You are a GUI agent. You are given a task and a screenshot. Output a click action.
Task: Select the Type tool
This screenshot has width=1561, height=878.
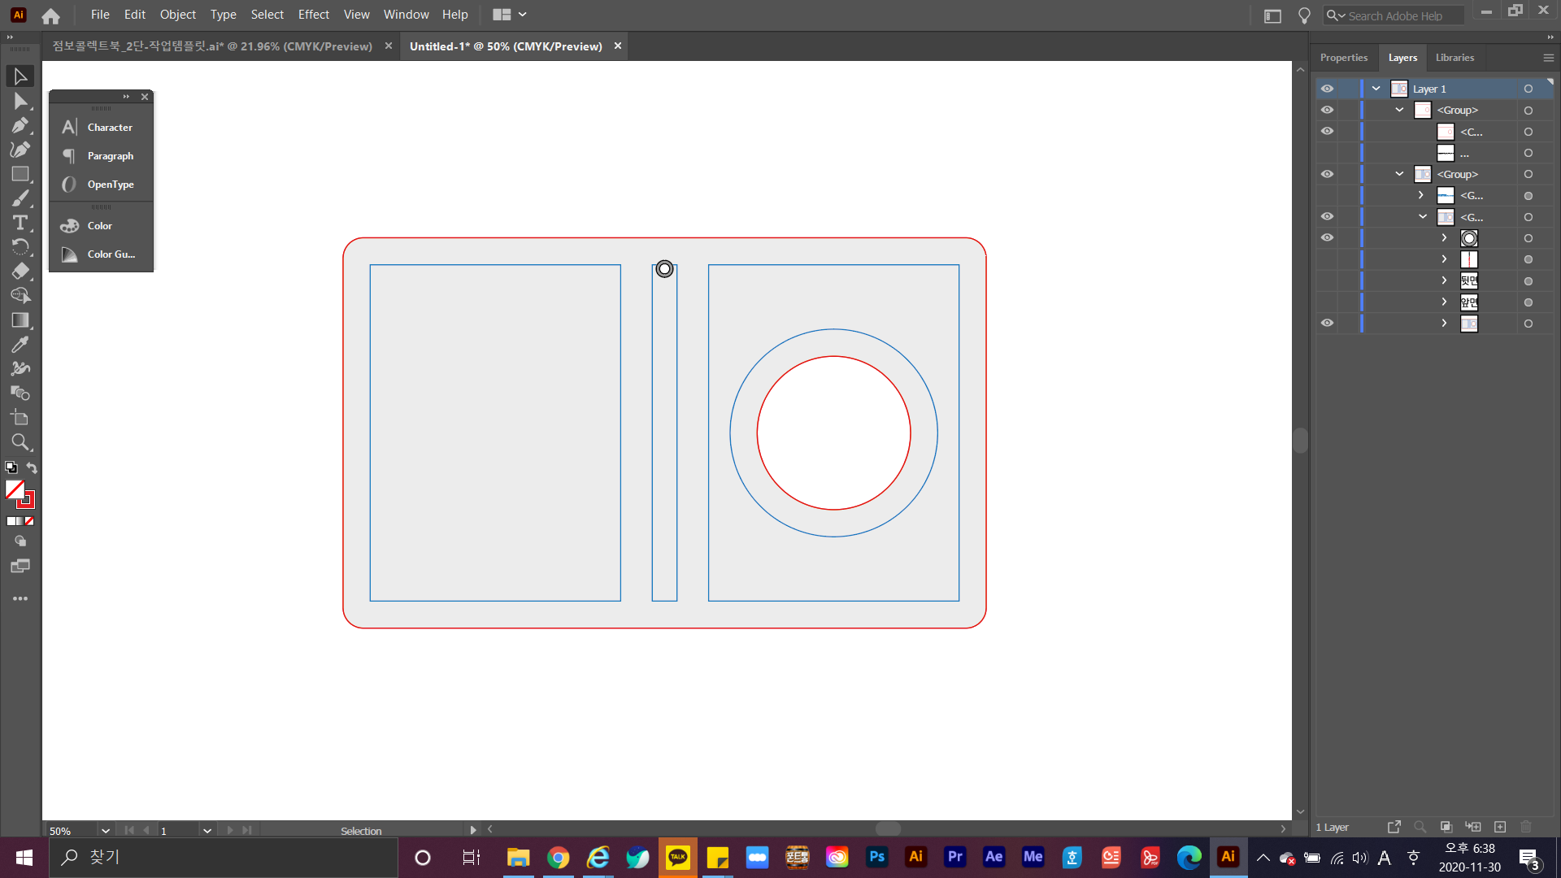[20, 223]
